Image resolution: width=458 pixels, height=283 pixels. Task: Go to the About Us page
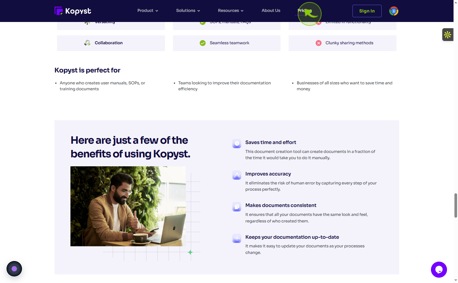tap(271, 11)
